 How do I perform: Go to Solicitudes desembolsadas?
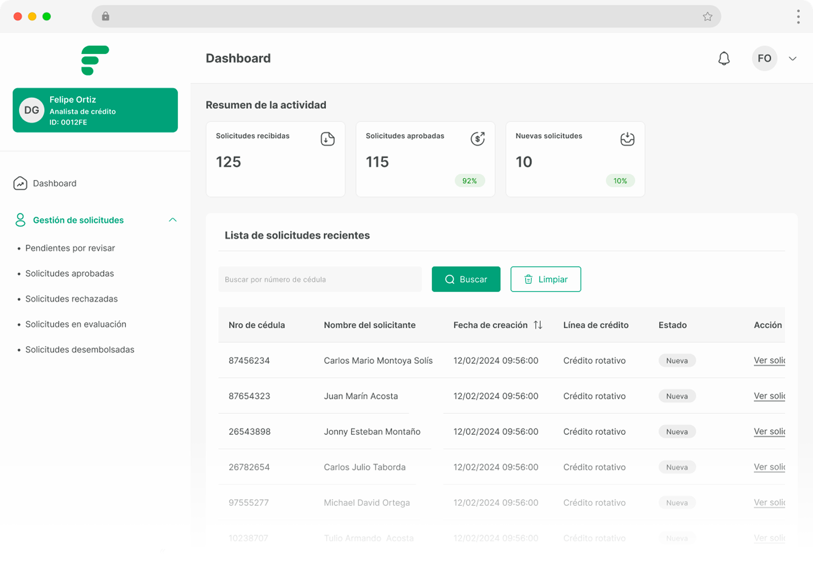click(80, 349)
